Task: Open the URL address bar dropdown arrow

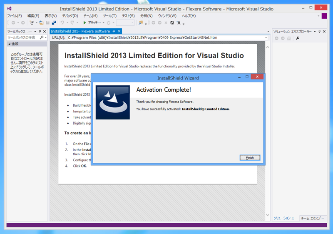Action: click(266, 37)
